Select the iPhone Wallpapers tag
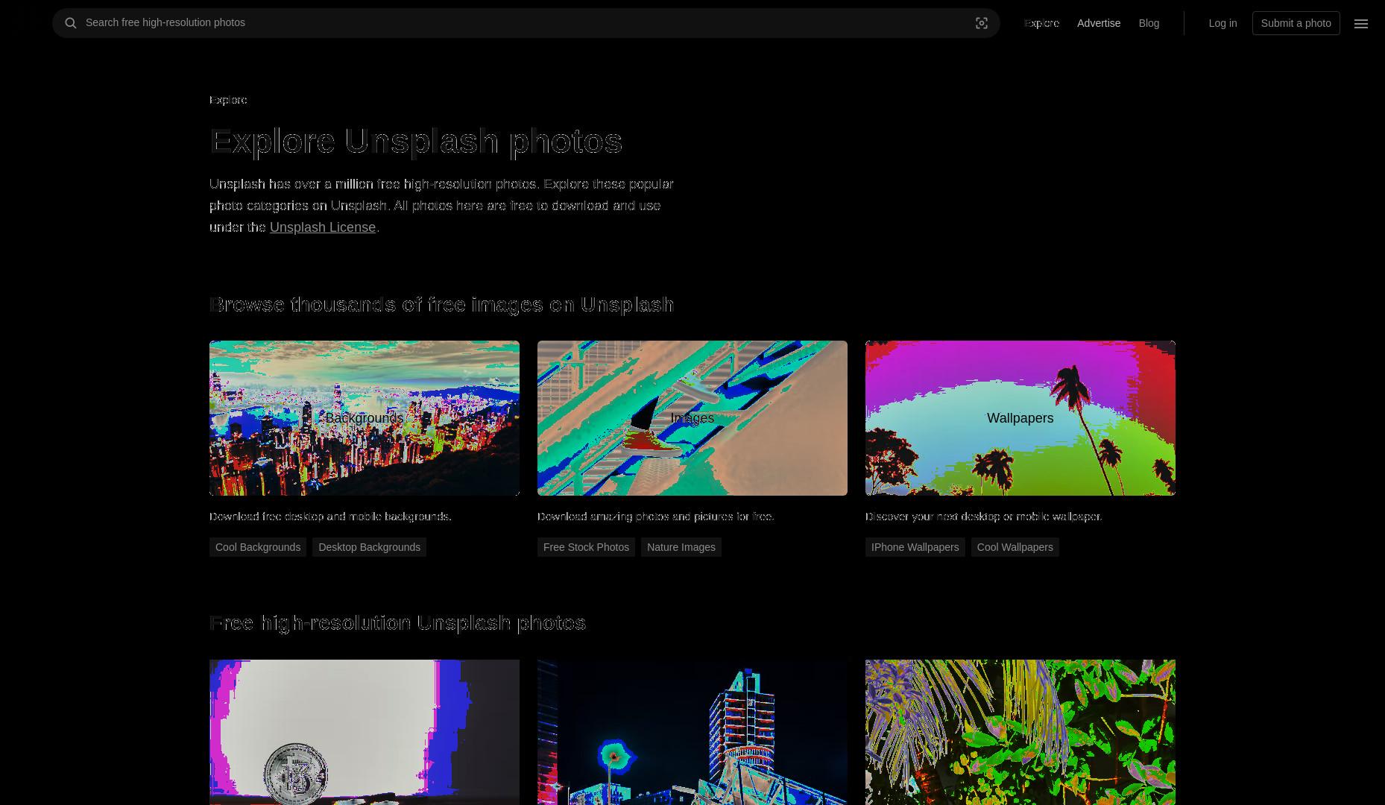This screenshot has width=1385, height=805. click(x=915, y=547)
